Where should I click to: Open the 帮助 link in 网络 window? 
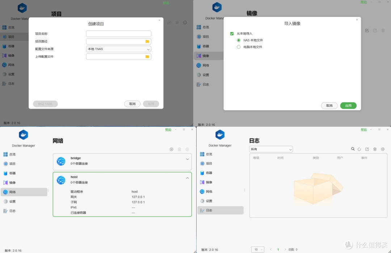tap(168, 130)
